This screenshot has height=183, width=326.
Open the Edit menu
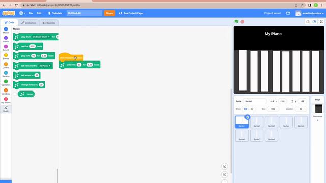click(x=39, y=13)
